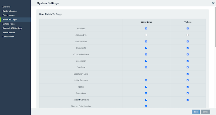This screenshot has height=115, width=216.
Task: Select SMTP Server settings
Action: coord(9,33)
